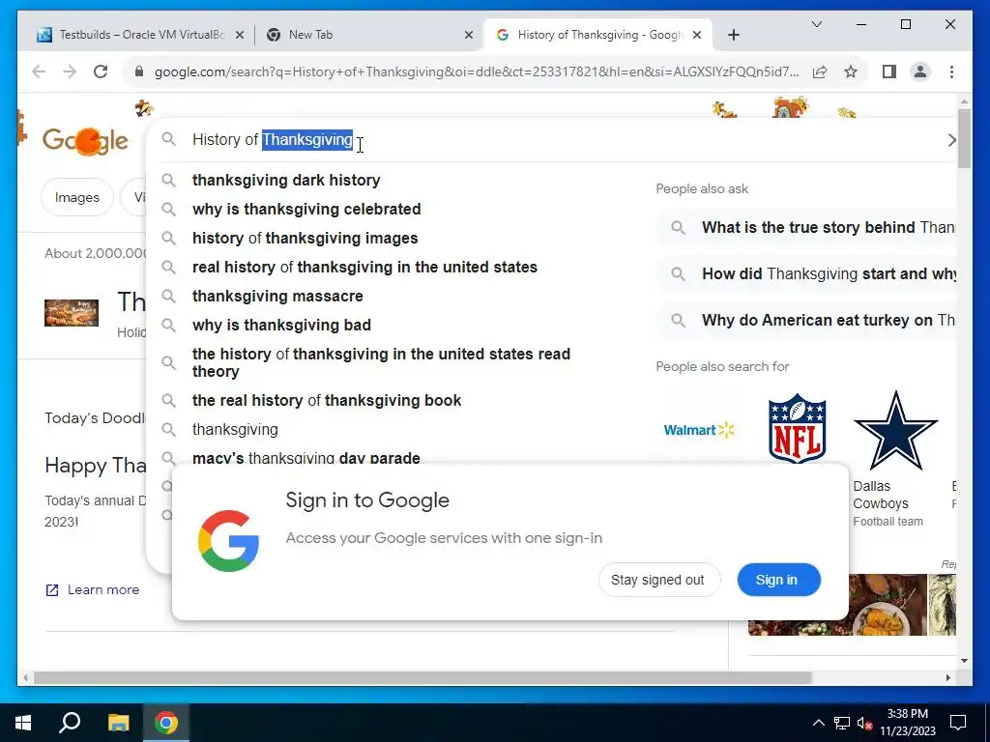Image resolution: width=990 pixels, height=742 pixels.
Task: Select the History of Thanksgiving Google tab
Action: (x=597, y=36)
